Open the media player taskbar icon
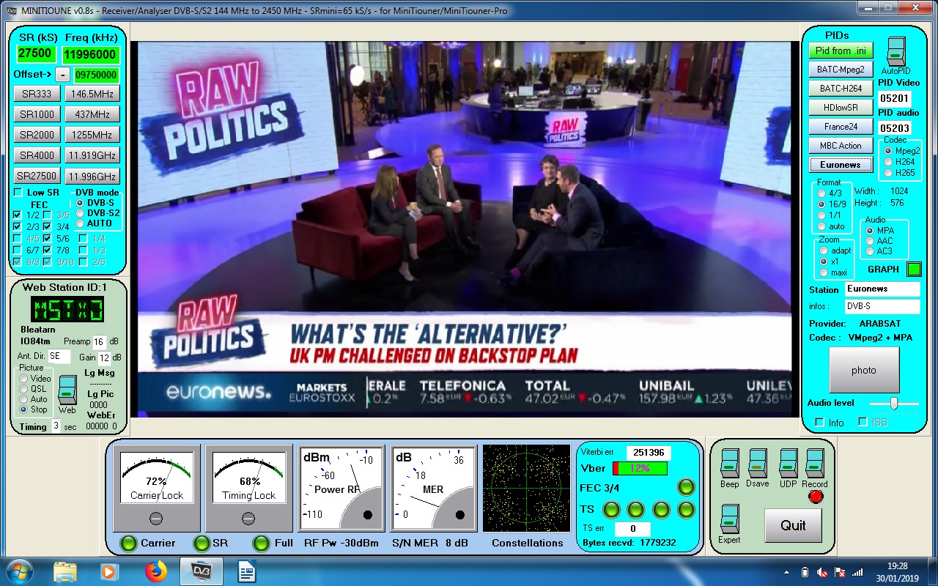 (x=109, y=571)
